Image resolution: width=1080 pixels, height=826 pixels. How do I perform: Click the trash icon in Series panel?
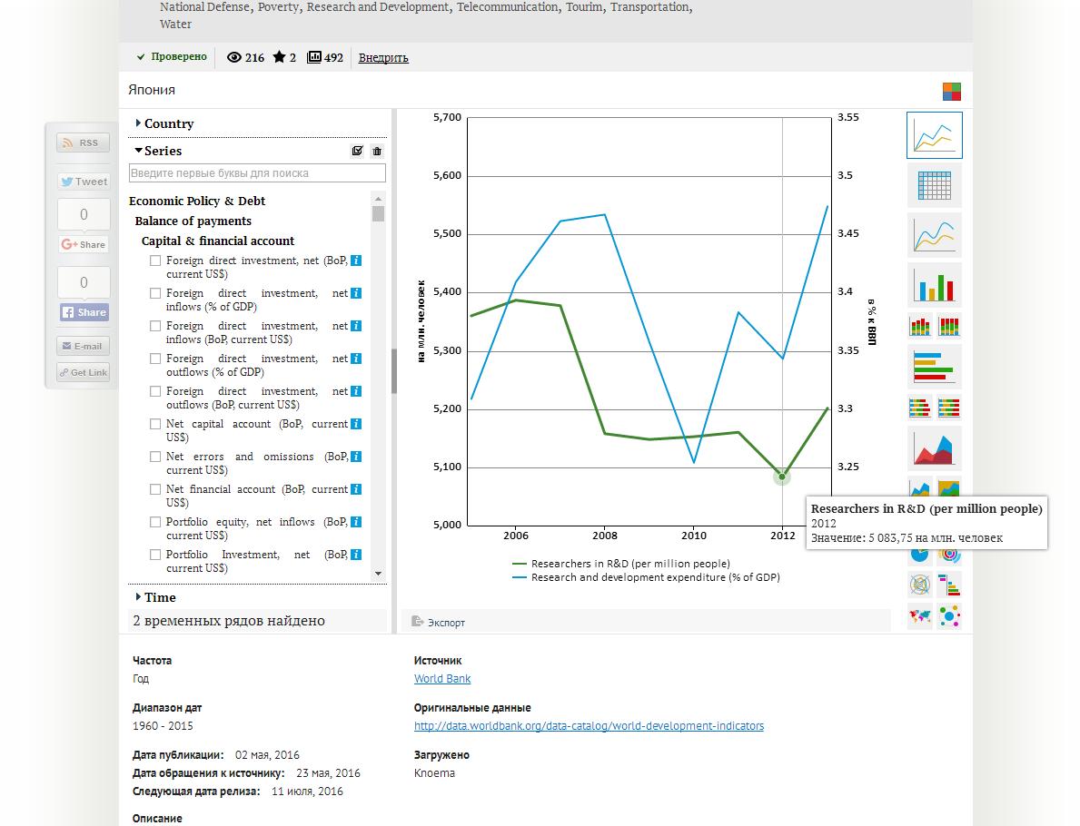[377, 152]
